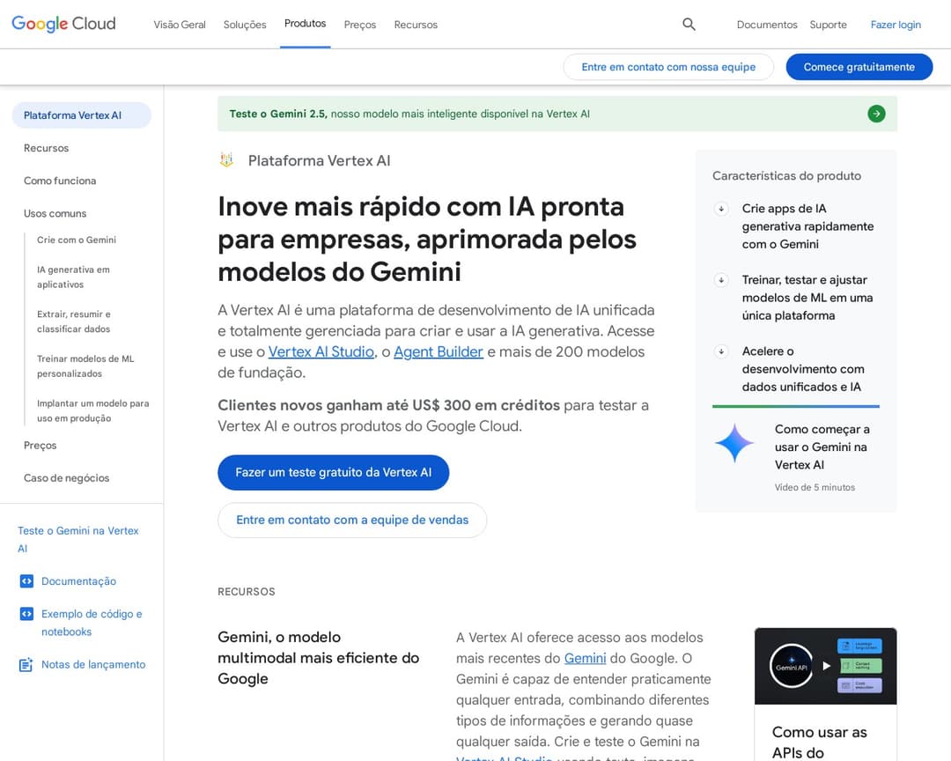This screenshot has width=951, height=761.
Task: Click the Vertex AI platform logo icon
Action: click(227, 160)
